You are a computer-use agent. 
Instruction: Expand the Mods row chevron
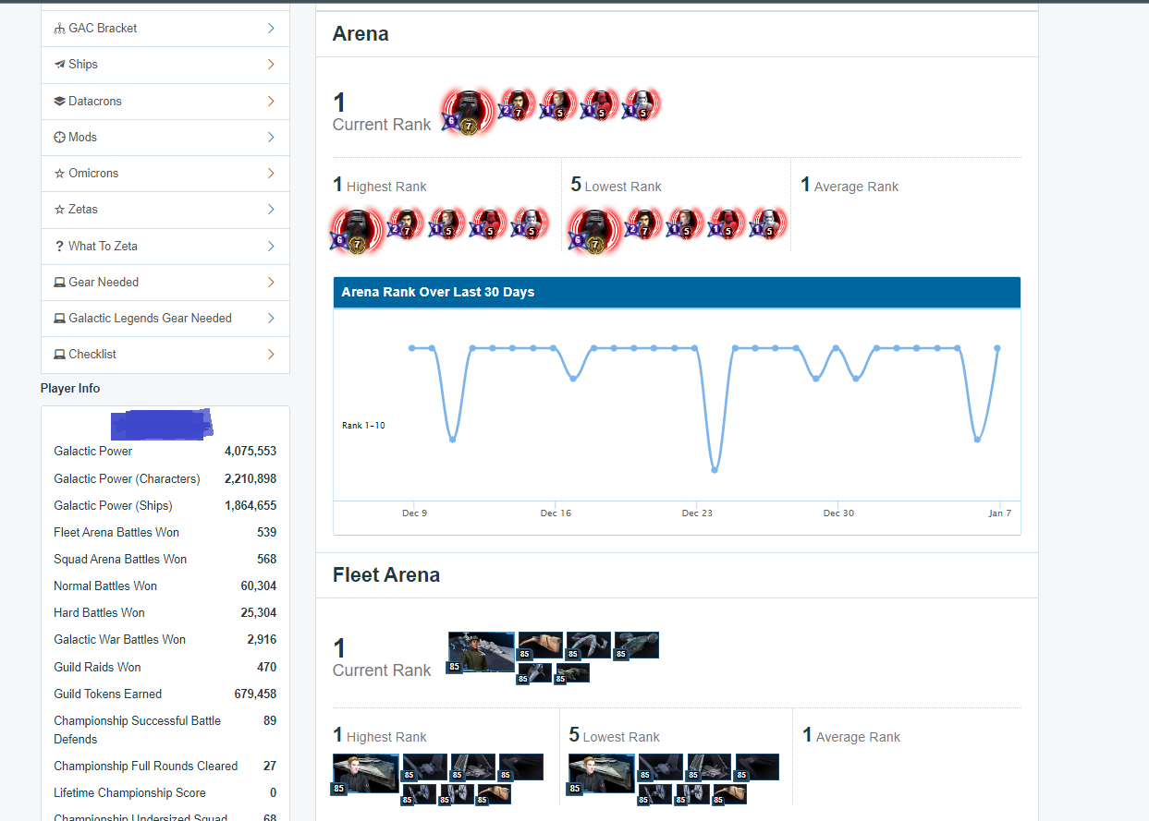click(271, 138)
